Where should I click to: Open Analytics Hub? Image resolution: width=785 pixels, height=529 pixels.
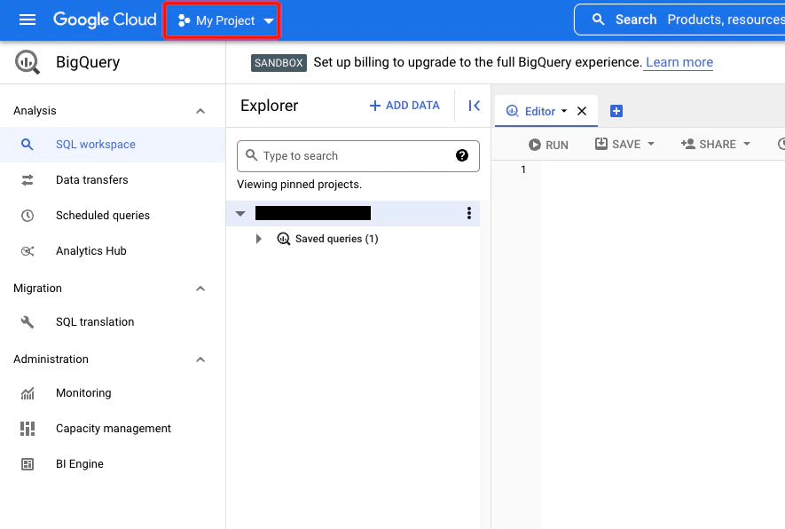pyautogui.click(x=112, y=251)
